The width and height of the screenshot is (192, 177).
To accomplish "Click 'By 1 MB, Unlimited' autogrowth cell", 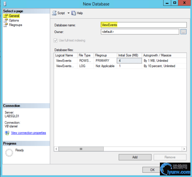I will (164, 61).
